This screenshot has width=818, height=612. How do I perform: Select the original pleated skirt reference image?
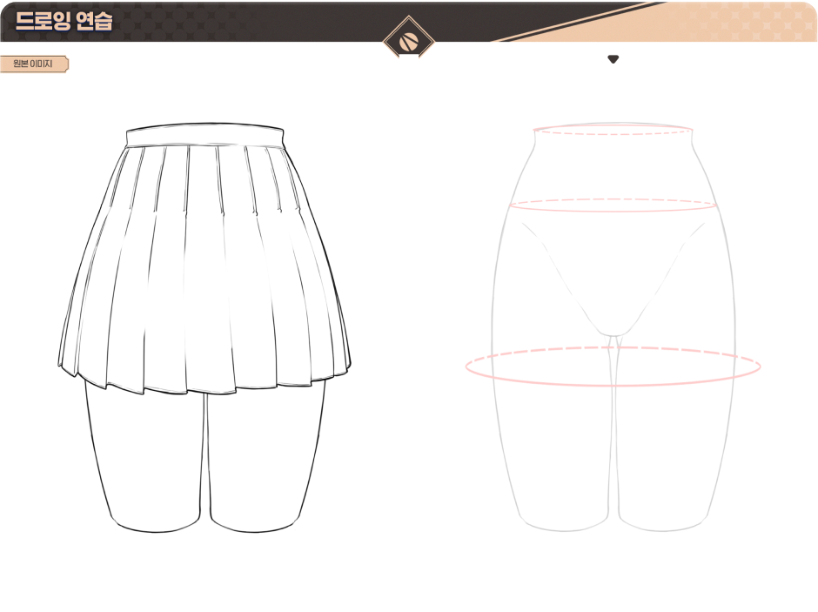204,327
